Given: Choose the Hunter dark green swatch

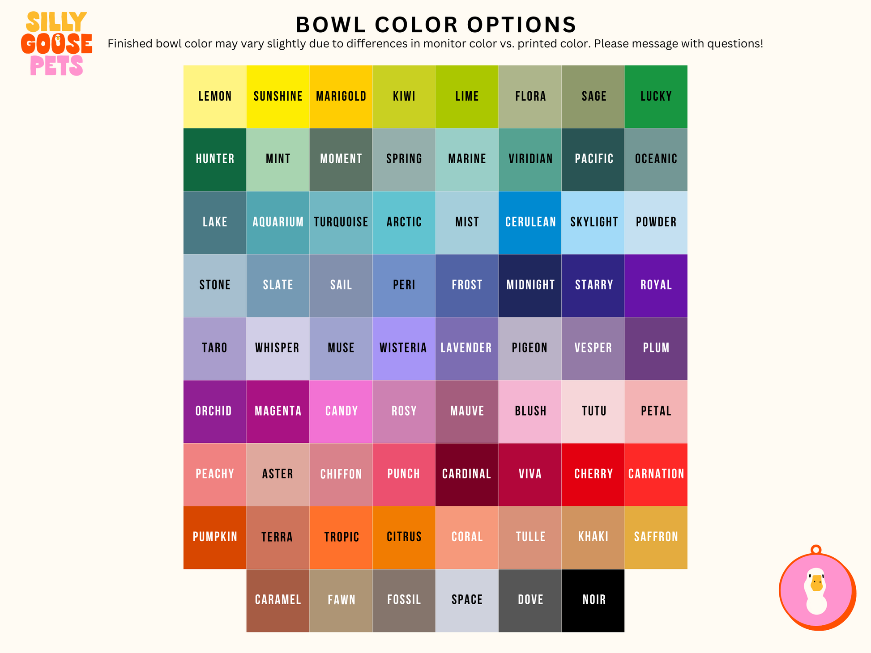Looking at the screenshot, I should tap(215, 159).
